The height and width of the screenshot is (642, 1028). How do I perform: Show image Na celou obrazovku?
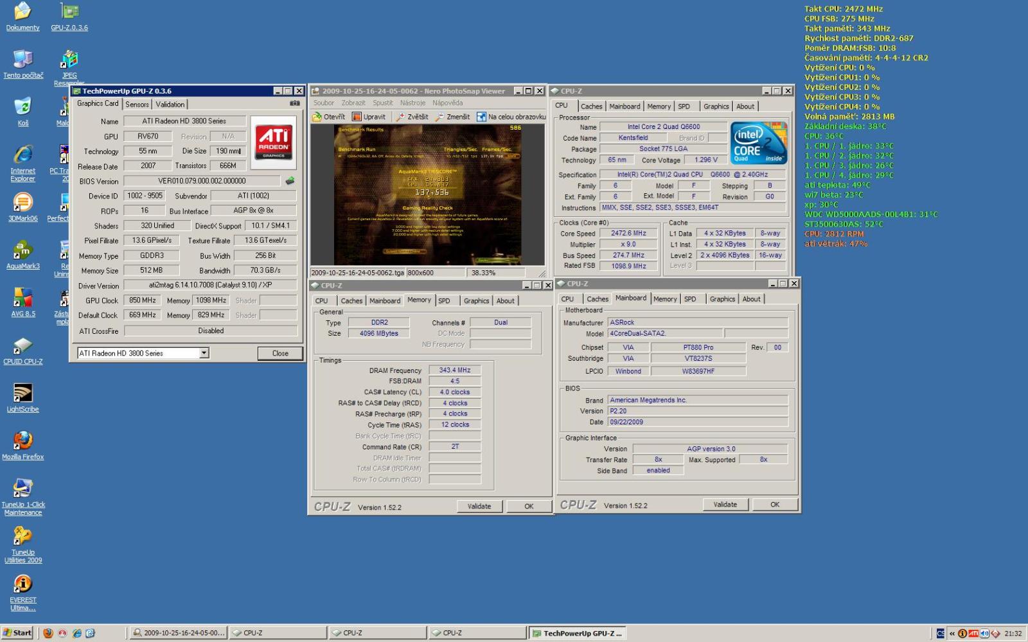511,117
